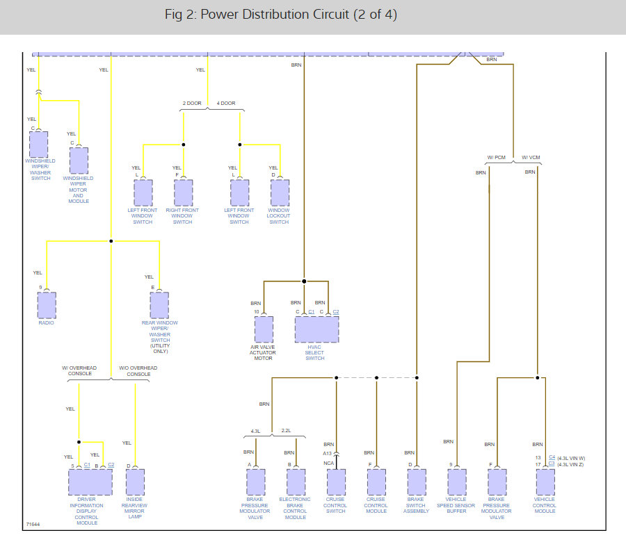Click the '(4.3L VIN W)' note text
Image resolution: width=626 pixels, height=542 pixels.
coord(571,458)
